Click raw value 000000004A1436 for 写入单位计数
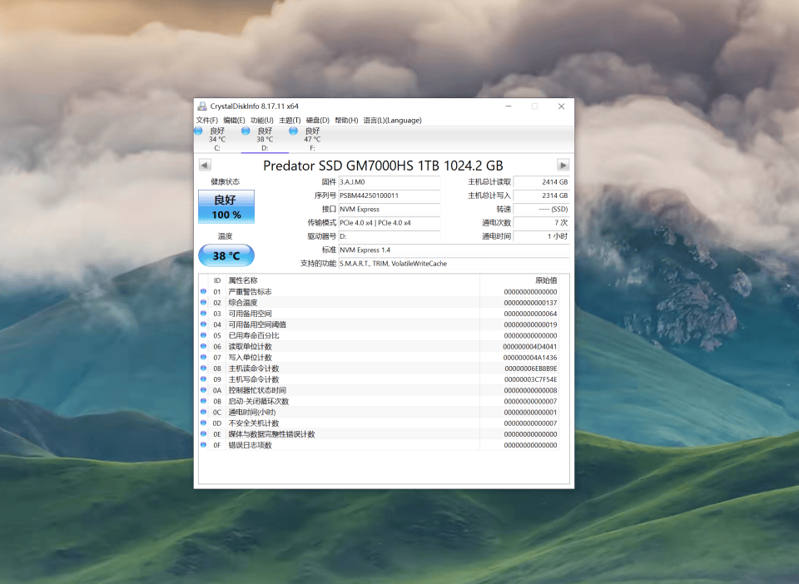Image resolution: width=799 pixels, height=584 pixels. click(x=530, y=358)
